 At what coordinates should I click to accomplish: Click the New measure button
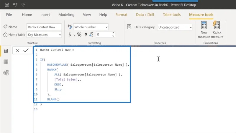[x=204, y=30]
